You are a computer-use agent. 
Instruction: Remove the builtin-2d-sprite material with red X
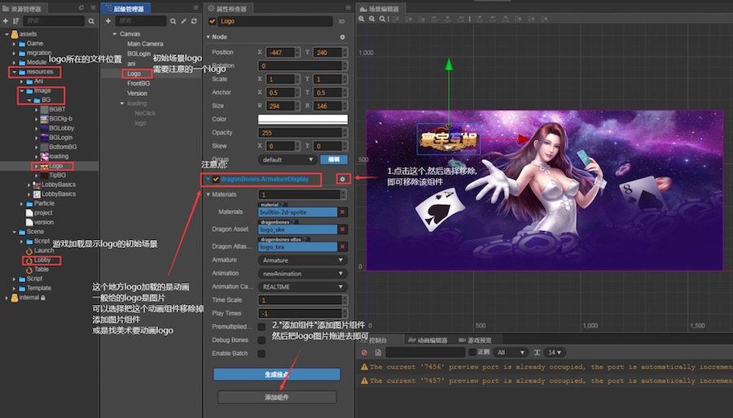point(342,212)
